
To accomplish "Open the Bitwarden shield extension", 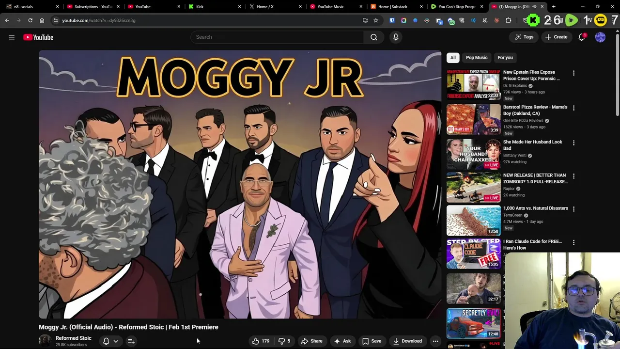I will click(392, 20).
